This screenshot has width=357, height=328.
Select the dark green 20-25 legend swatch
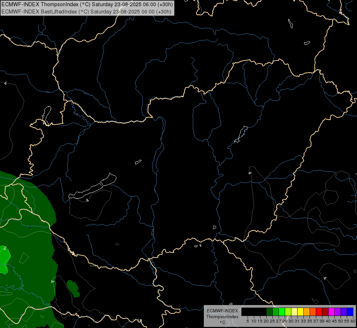coord(269,312)
